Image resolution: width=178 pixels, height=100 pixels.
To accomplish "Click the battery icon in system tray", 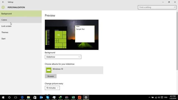I will pos(153,97).
